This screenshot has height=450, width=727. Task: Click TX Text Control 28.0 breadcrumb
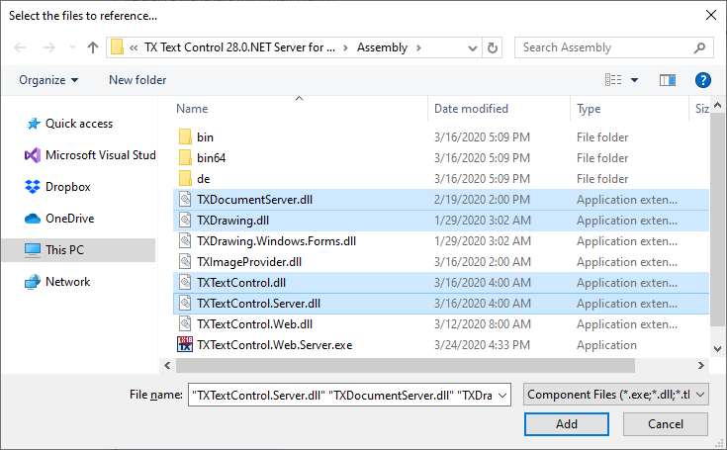[x=239, y=47]
